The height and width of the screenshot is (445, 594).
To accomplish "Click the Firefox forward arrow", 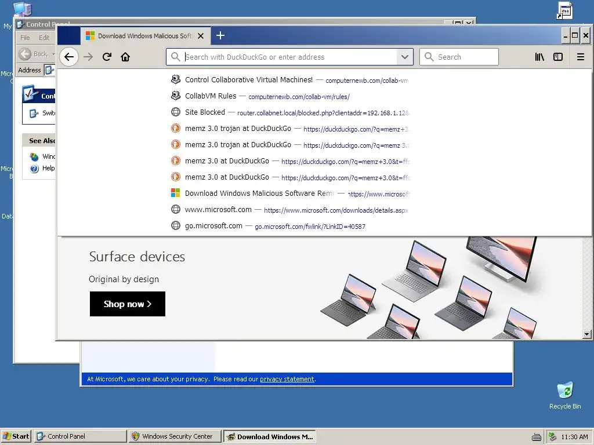I will coord(88,57).
